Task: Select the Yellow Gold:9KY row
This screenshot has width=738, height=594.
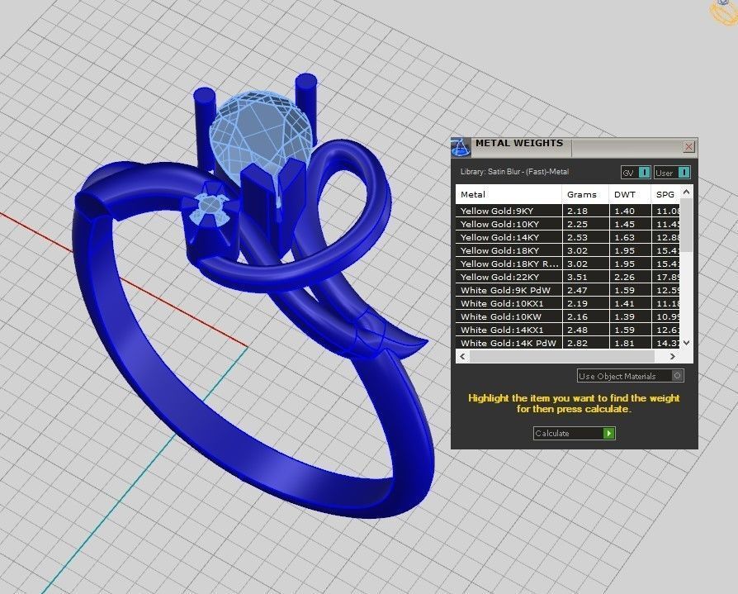Action: (568, 211)
